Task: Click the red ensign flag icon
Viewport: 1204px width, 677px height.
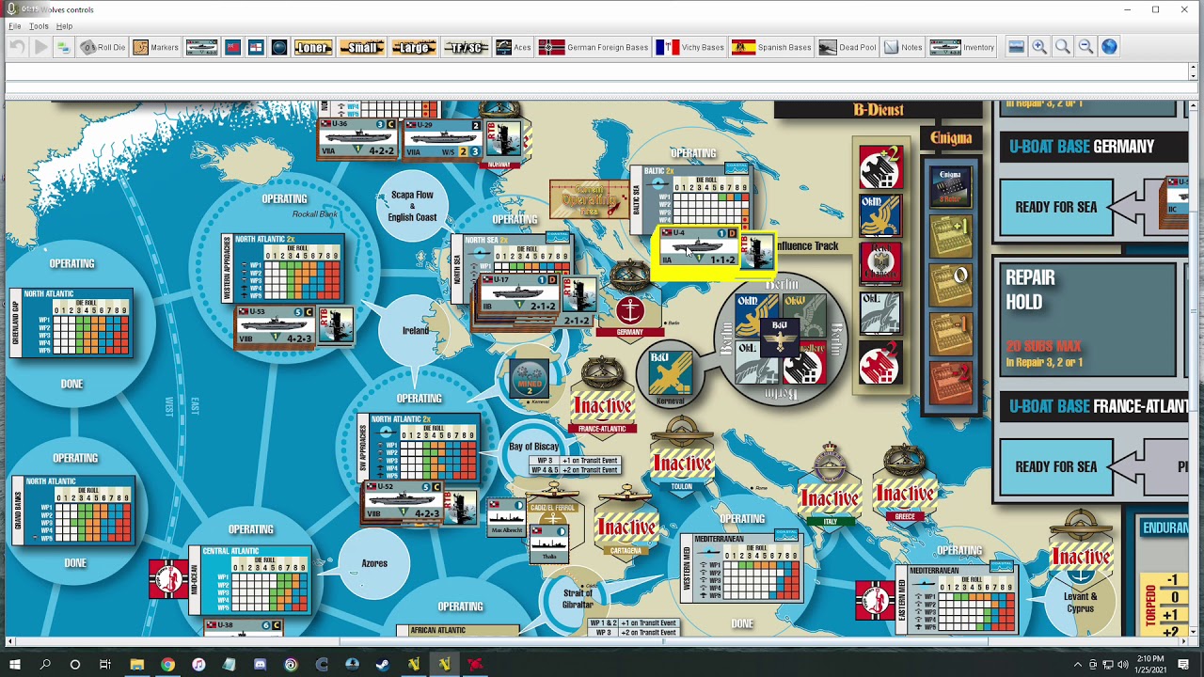Action: click(232, 47)
